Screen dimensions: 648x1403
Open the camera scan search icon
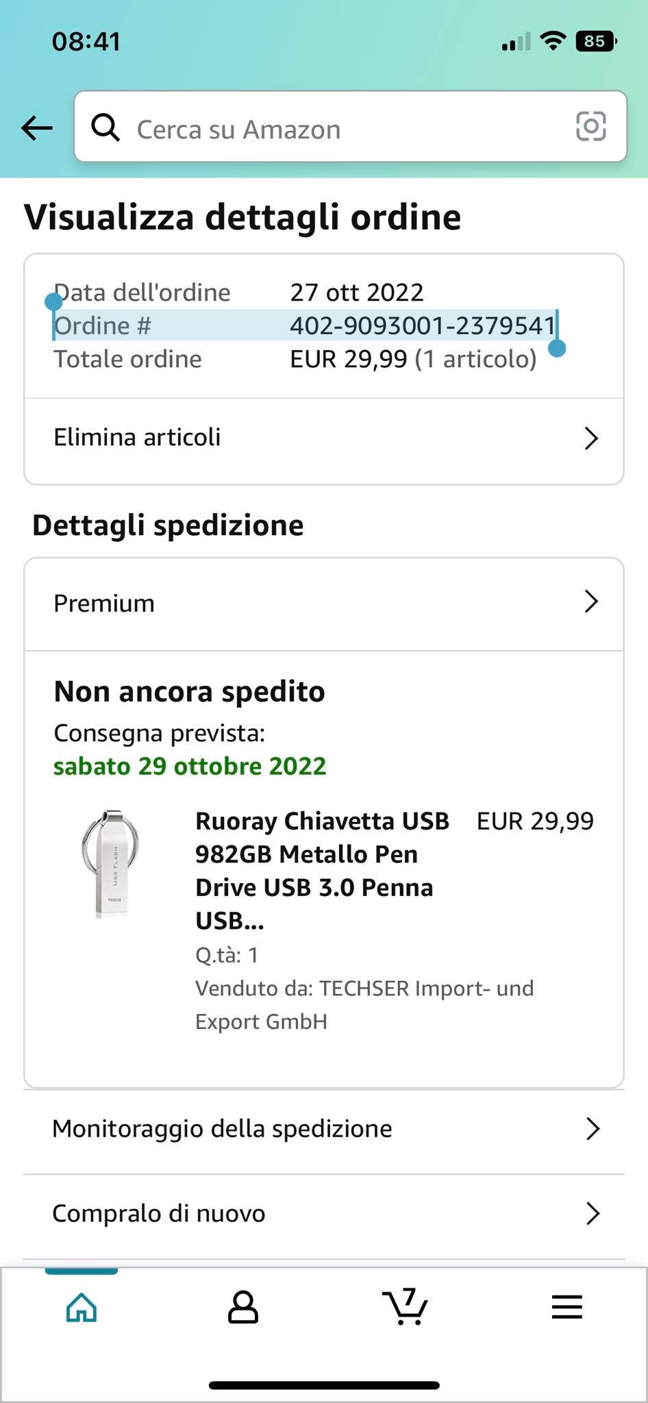(x=591, y=126)
